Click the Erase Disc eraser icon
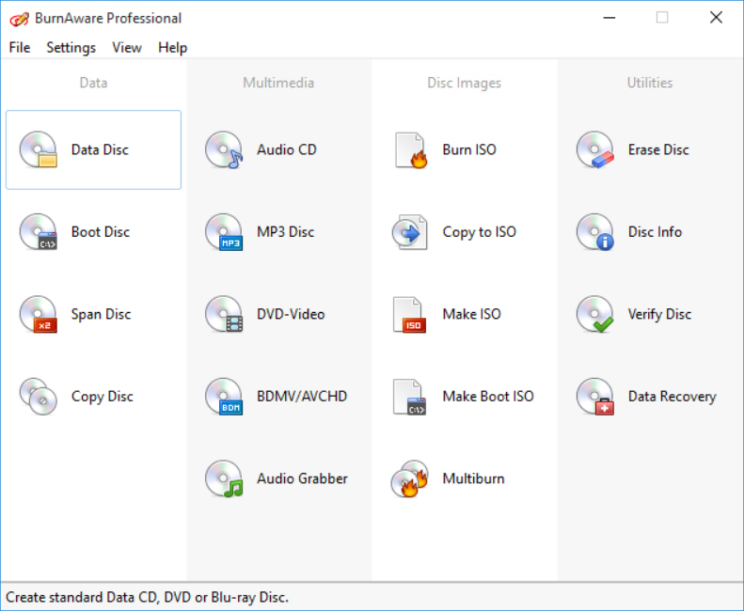 tap(595, 149)
